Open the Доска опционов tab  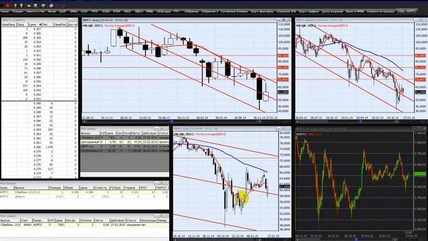click(x=332, y=11)
